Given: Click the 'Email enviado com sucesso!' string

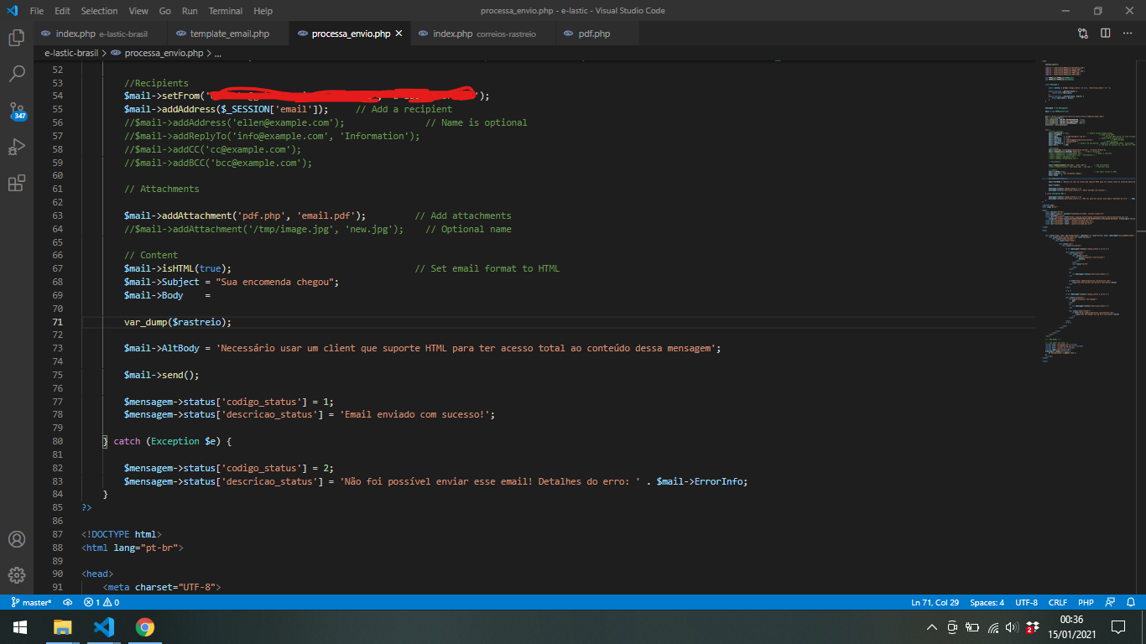Looking at the screenshot, I should click(414, 414).
